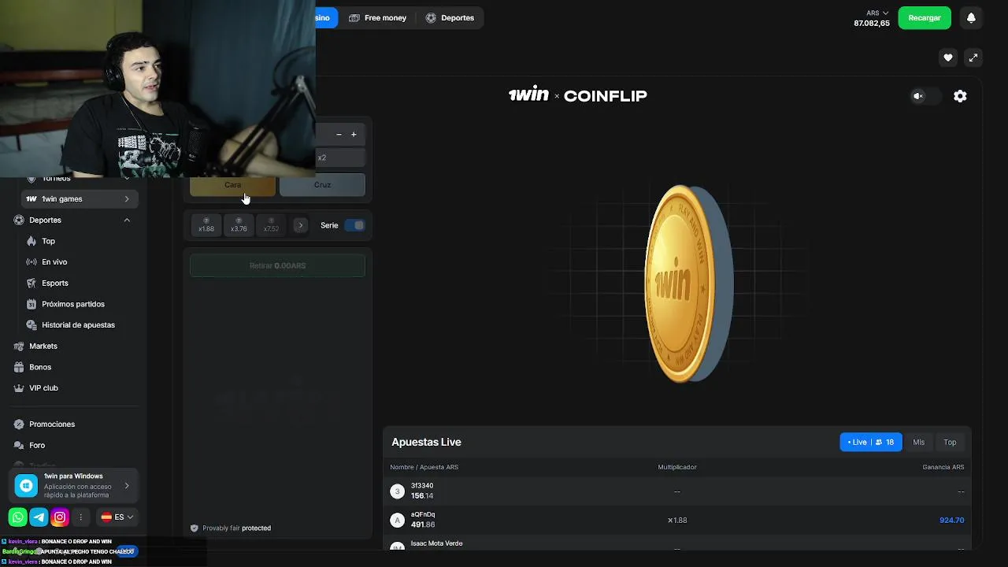
Task: Click player aQFnDq bet row
Action: (x=676, y=520)
